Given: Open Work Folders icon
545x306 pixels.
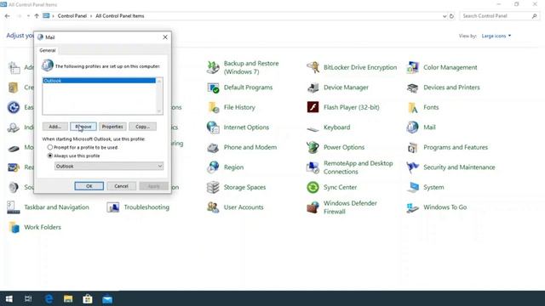Looking at the screenshot, I should click(14, 227).
